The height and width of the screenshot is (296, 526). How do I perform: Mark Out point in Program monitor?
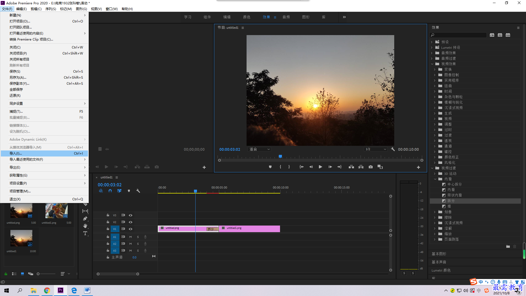coord(289,167)
